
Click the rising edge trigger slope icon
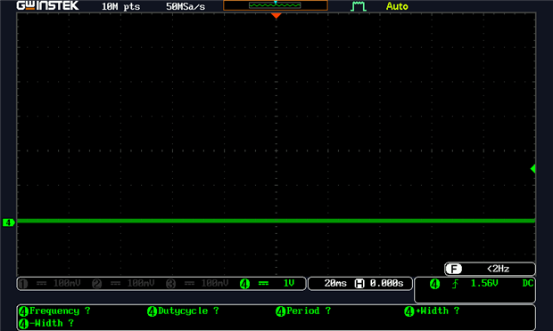coord(455,284)
